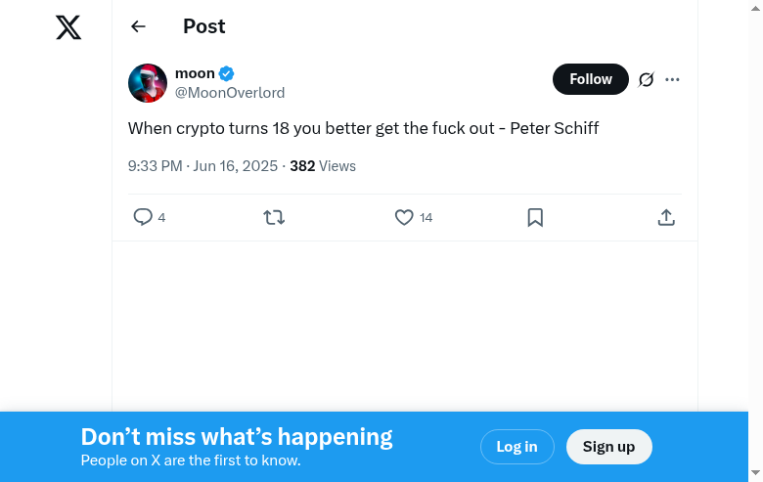
Task: Click the X logo icon
Action: point(68,27)
